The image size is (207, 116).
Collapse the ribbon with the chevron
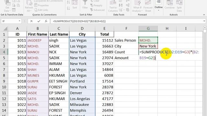(x=204, y=15)
